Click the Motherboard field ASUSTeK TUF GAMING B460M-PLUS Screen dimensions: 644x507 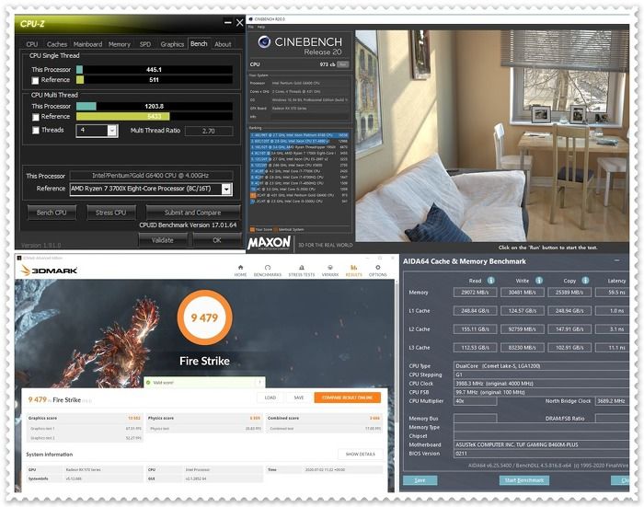[541, 444]
